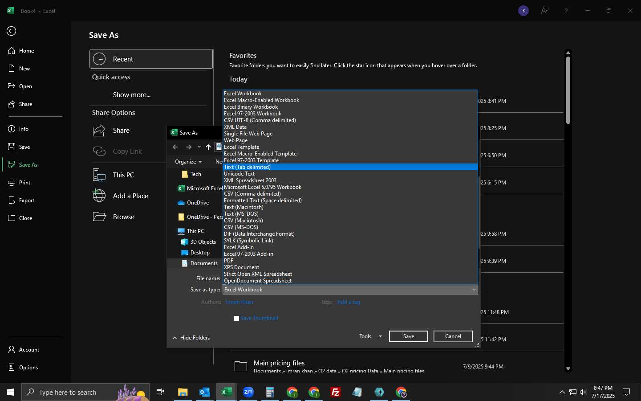Choose Text (Tab delimited) file type
Image resolution: width=641 pixels, height=401 pixels.
pyautogui.click(x=350, y=167)
